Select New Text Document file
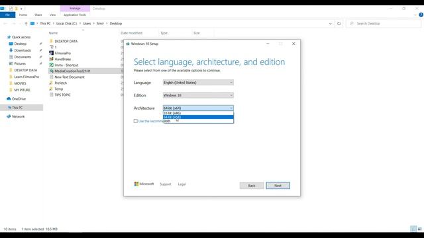Screen dimensions: 424x238 point(70,77)
